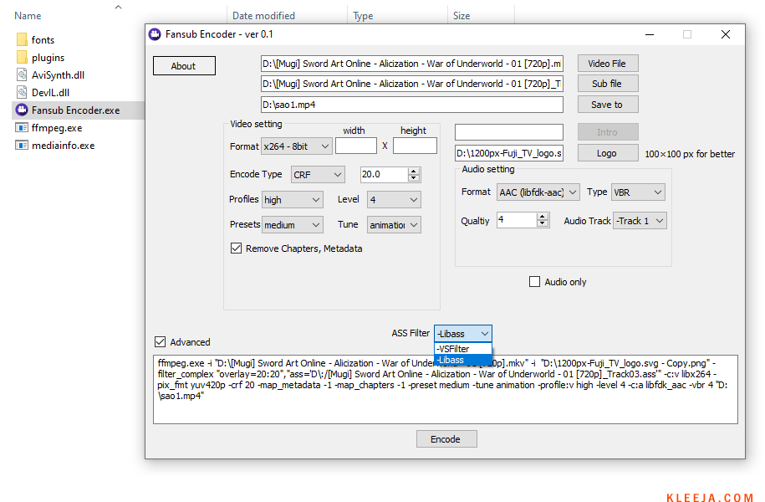765x502 pixels.
Task: Enable the Audio only checkbox
Action: tap(535, 282)
